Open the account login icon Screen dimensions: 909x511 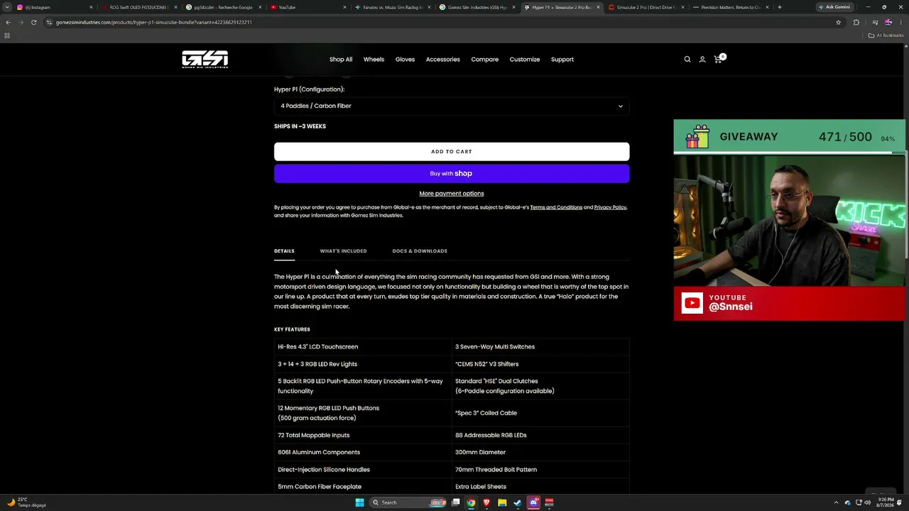pyautogui.click(x=702, y=60)
